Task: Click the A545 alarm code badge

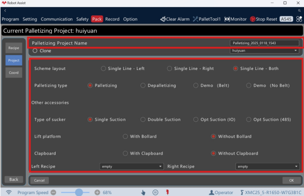Action: (286, 19)
